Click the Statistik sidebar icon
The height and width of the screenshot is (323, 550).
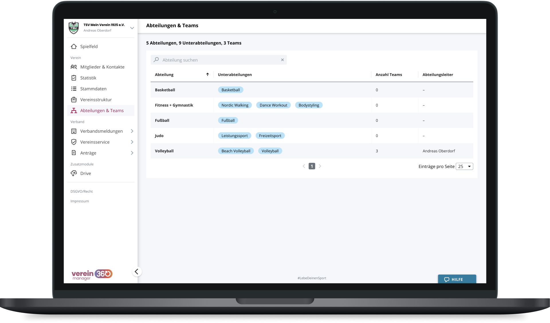(74, 78)
